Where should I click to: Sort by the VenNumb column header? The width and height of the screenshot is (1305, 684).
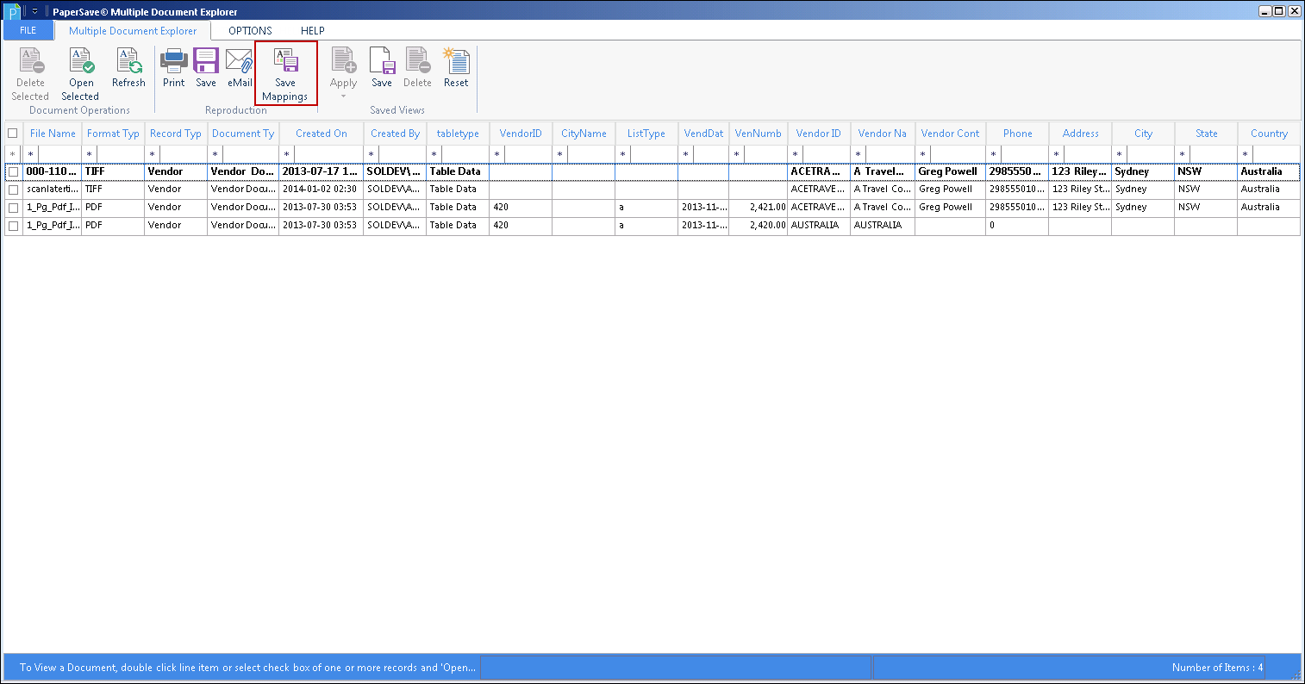click(x=759, y=134)
